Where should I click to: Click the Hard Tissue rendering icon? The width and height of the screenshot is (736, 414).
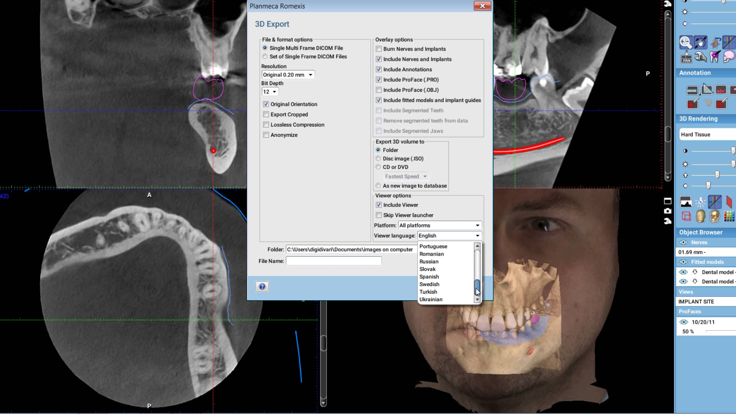pyautogui.click(x=715, y=216)
